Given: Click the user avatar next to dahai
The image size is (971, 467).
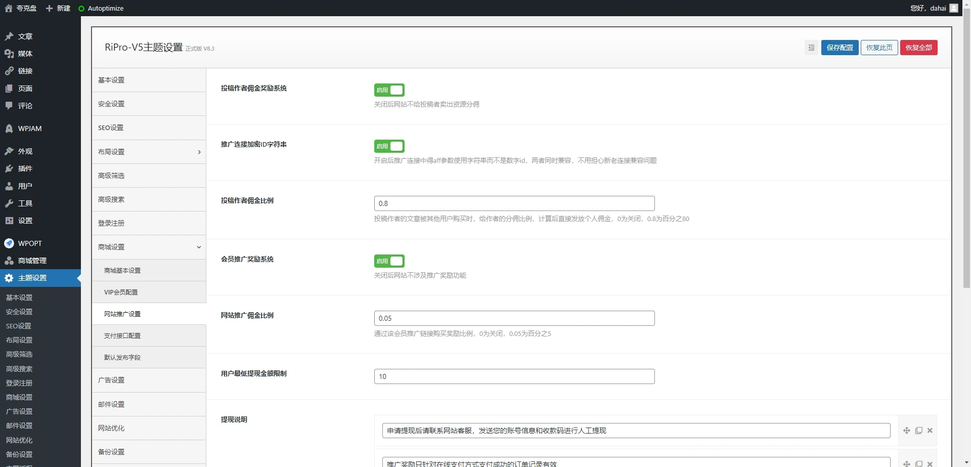Looking at the screenshot, I should coord(954,8).
